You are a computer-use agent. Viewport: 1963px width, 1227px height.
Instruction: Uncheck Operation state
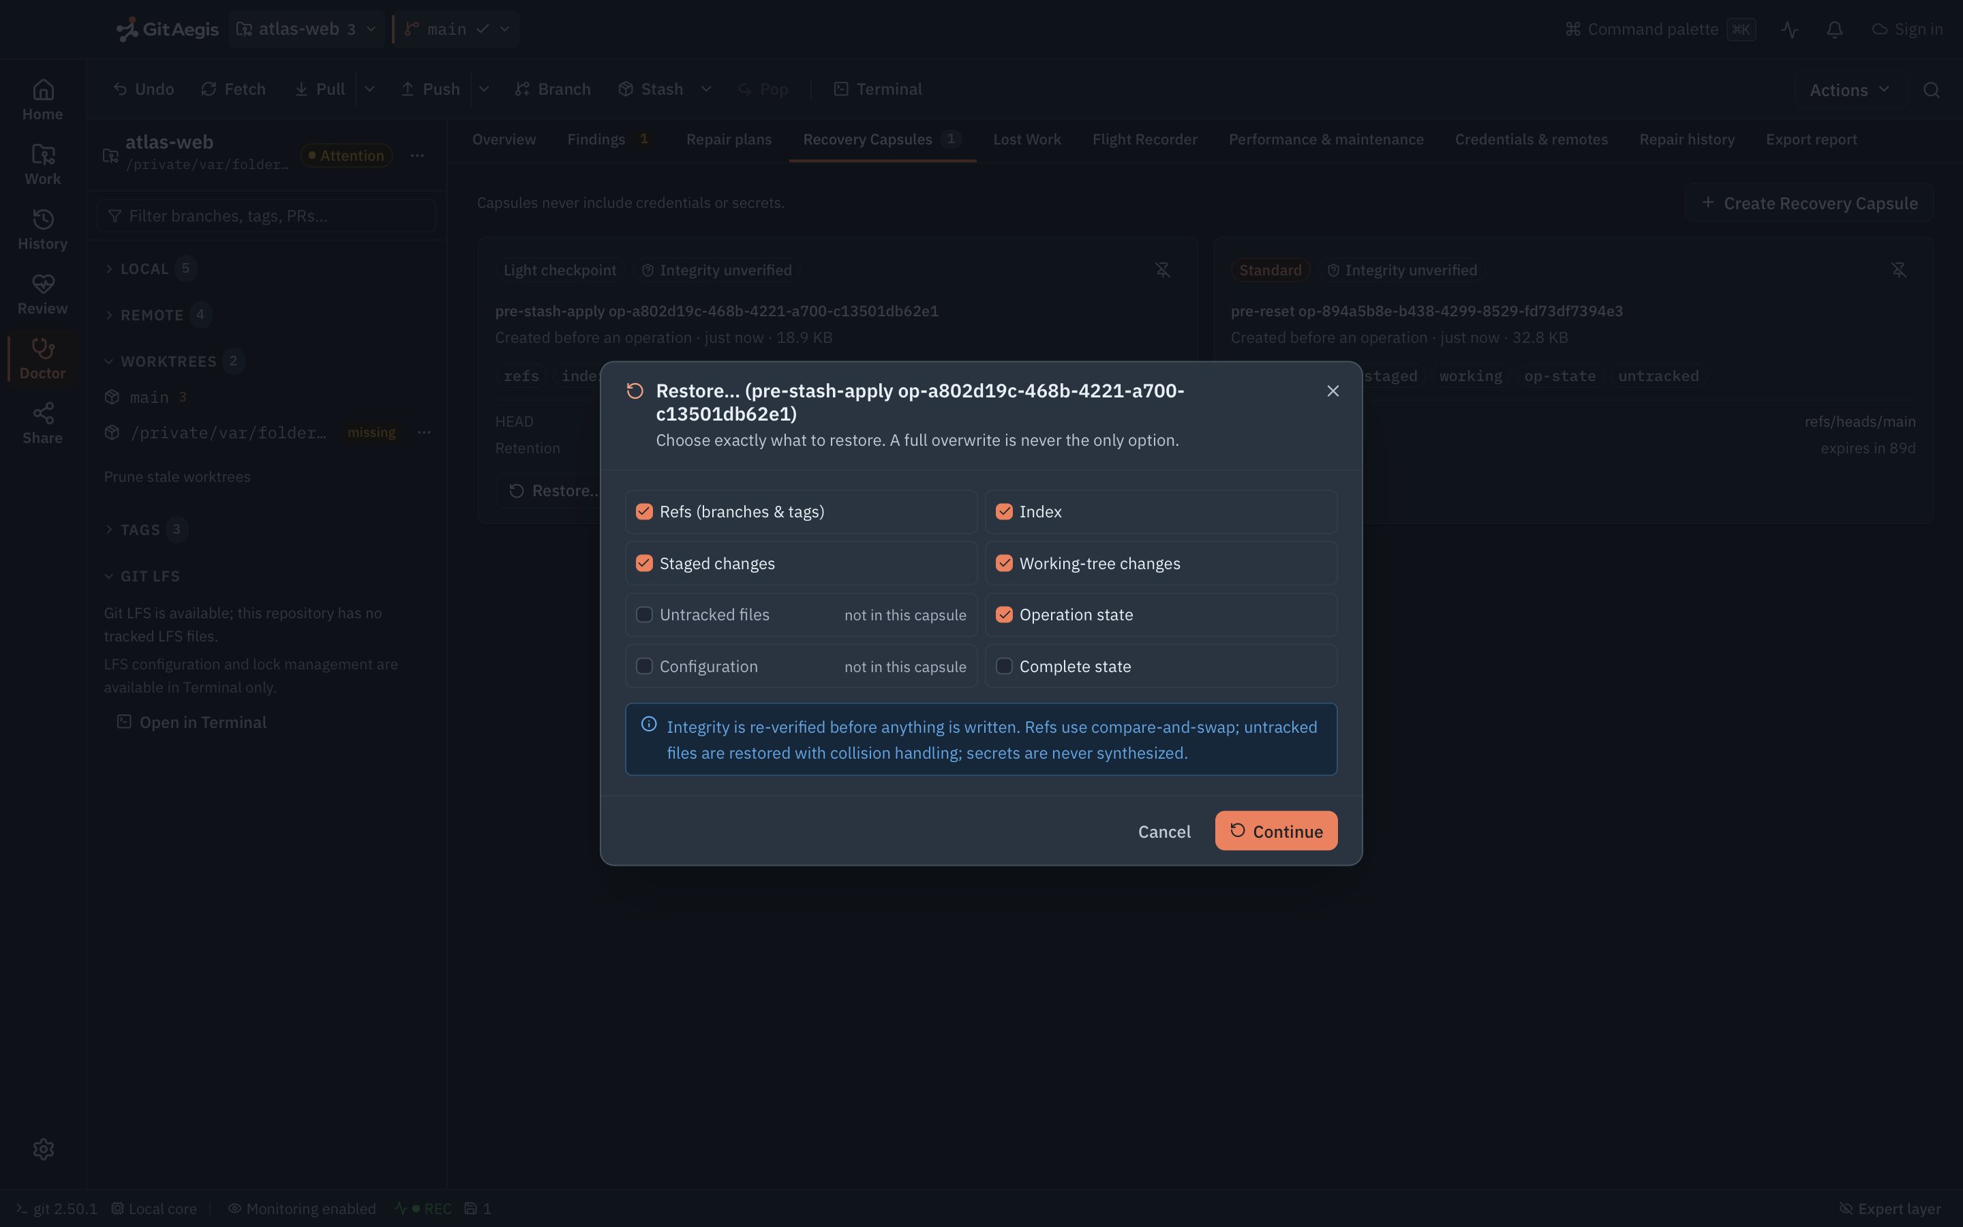pos(1004,614)
